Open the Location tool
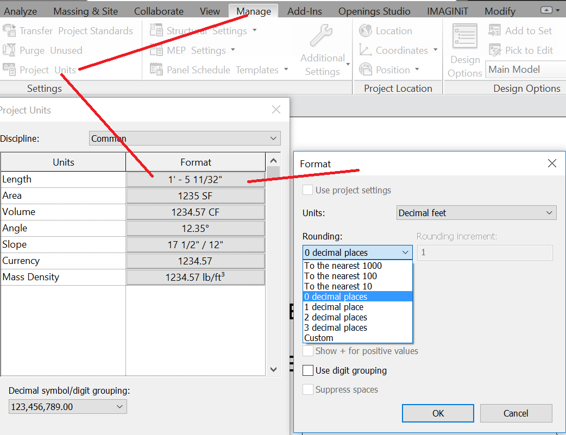Image resolution: width=566 pixels, height=435 pixels. 389,30
